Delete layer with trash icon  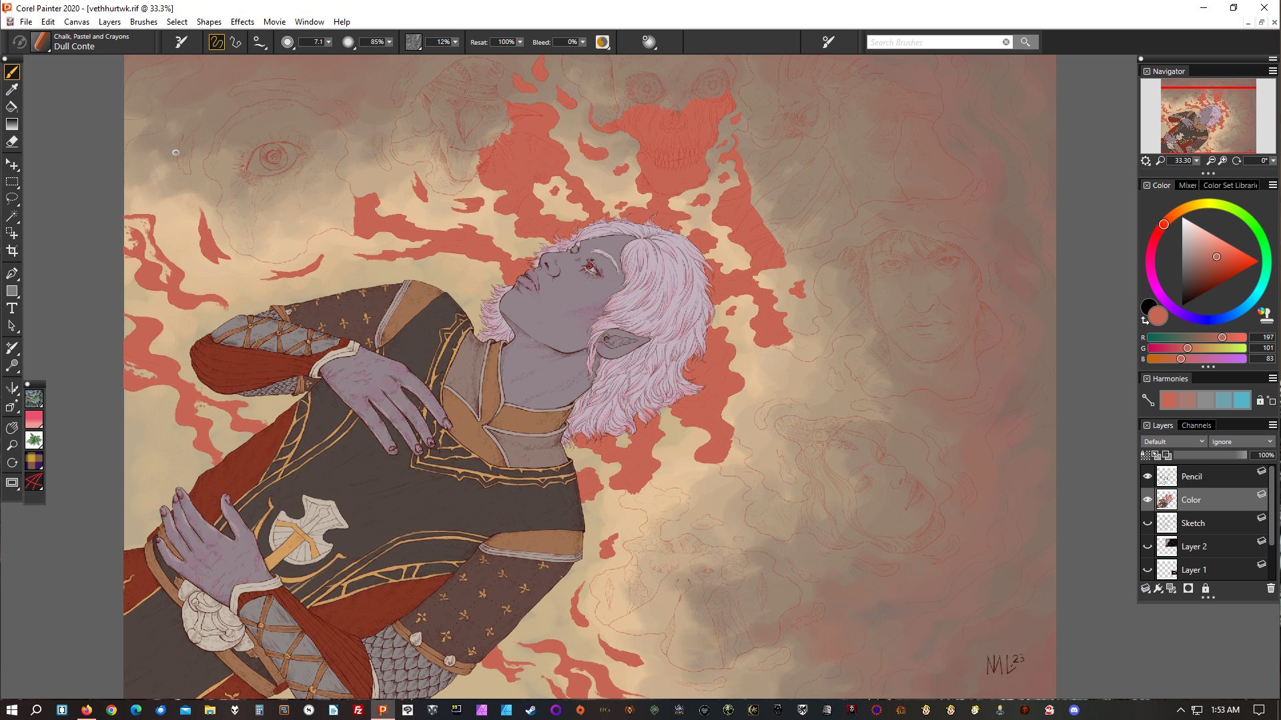point(1270,589)
